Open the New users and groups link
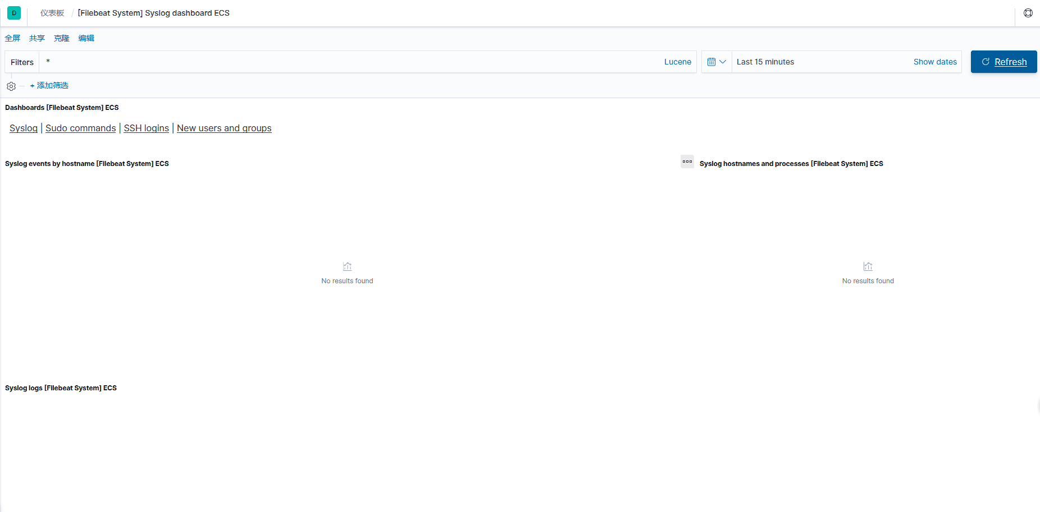The height and width of the screenshot is (512, 1040). tap(224, 128)
